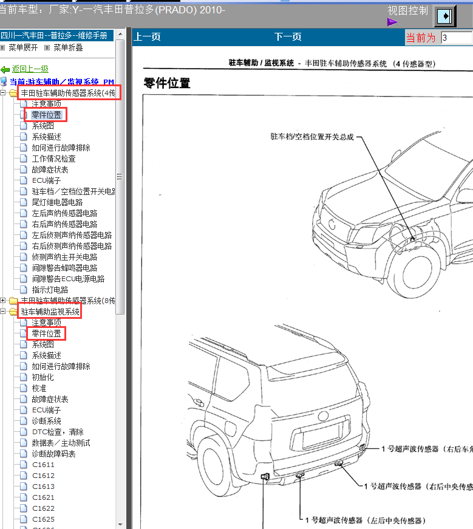
Task: Click document icon next to 诊断系统
Action: (23, 421)
